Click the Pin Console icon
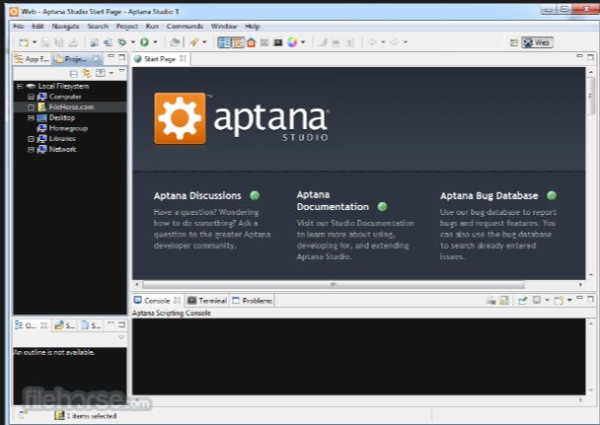Screen dimensions: 600x425 [x=522, y=301]
